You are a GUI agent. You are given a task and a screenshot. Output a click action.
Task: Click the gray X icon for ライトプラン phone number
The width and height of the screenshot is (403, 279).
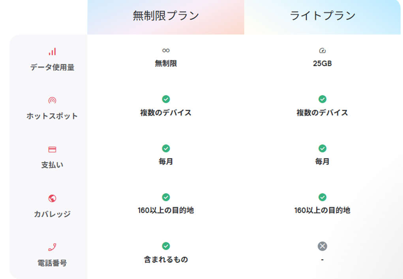pos(322,246)
